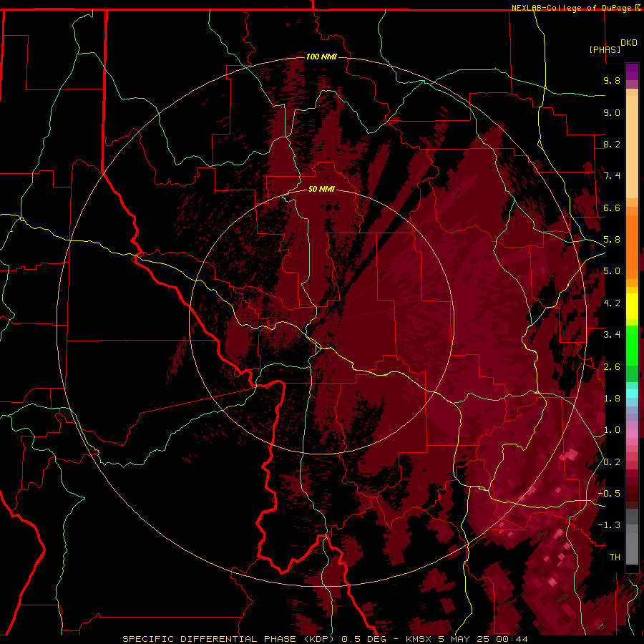Viewport: 644px width, 644px height.
Task: Click the 5.8 value on the color scale
Action: [x=612, y=240]
